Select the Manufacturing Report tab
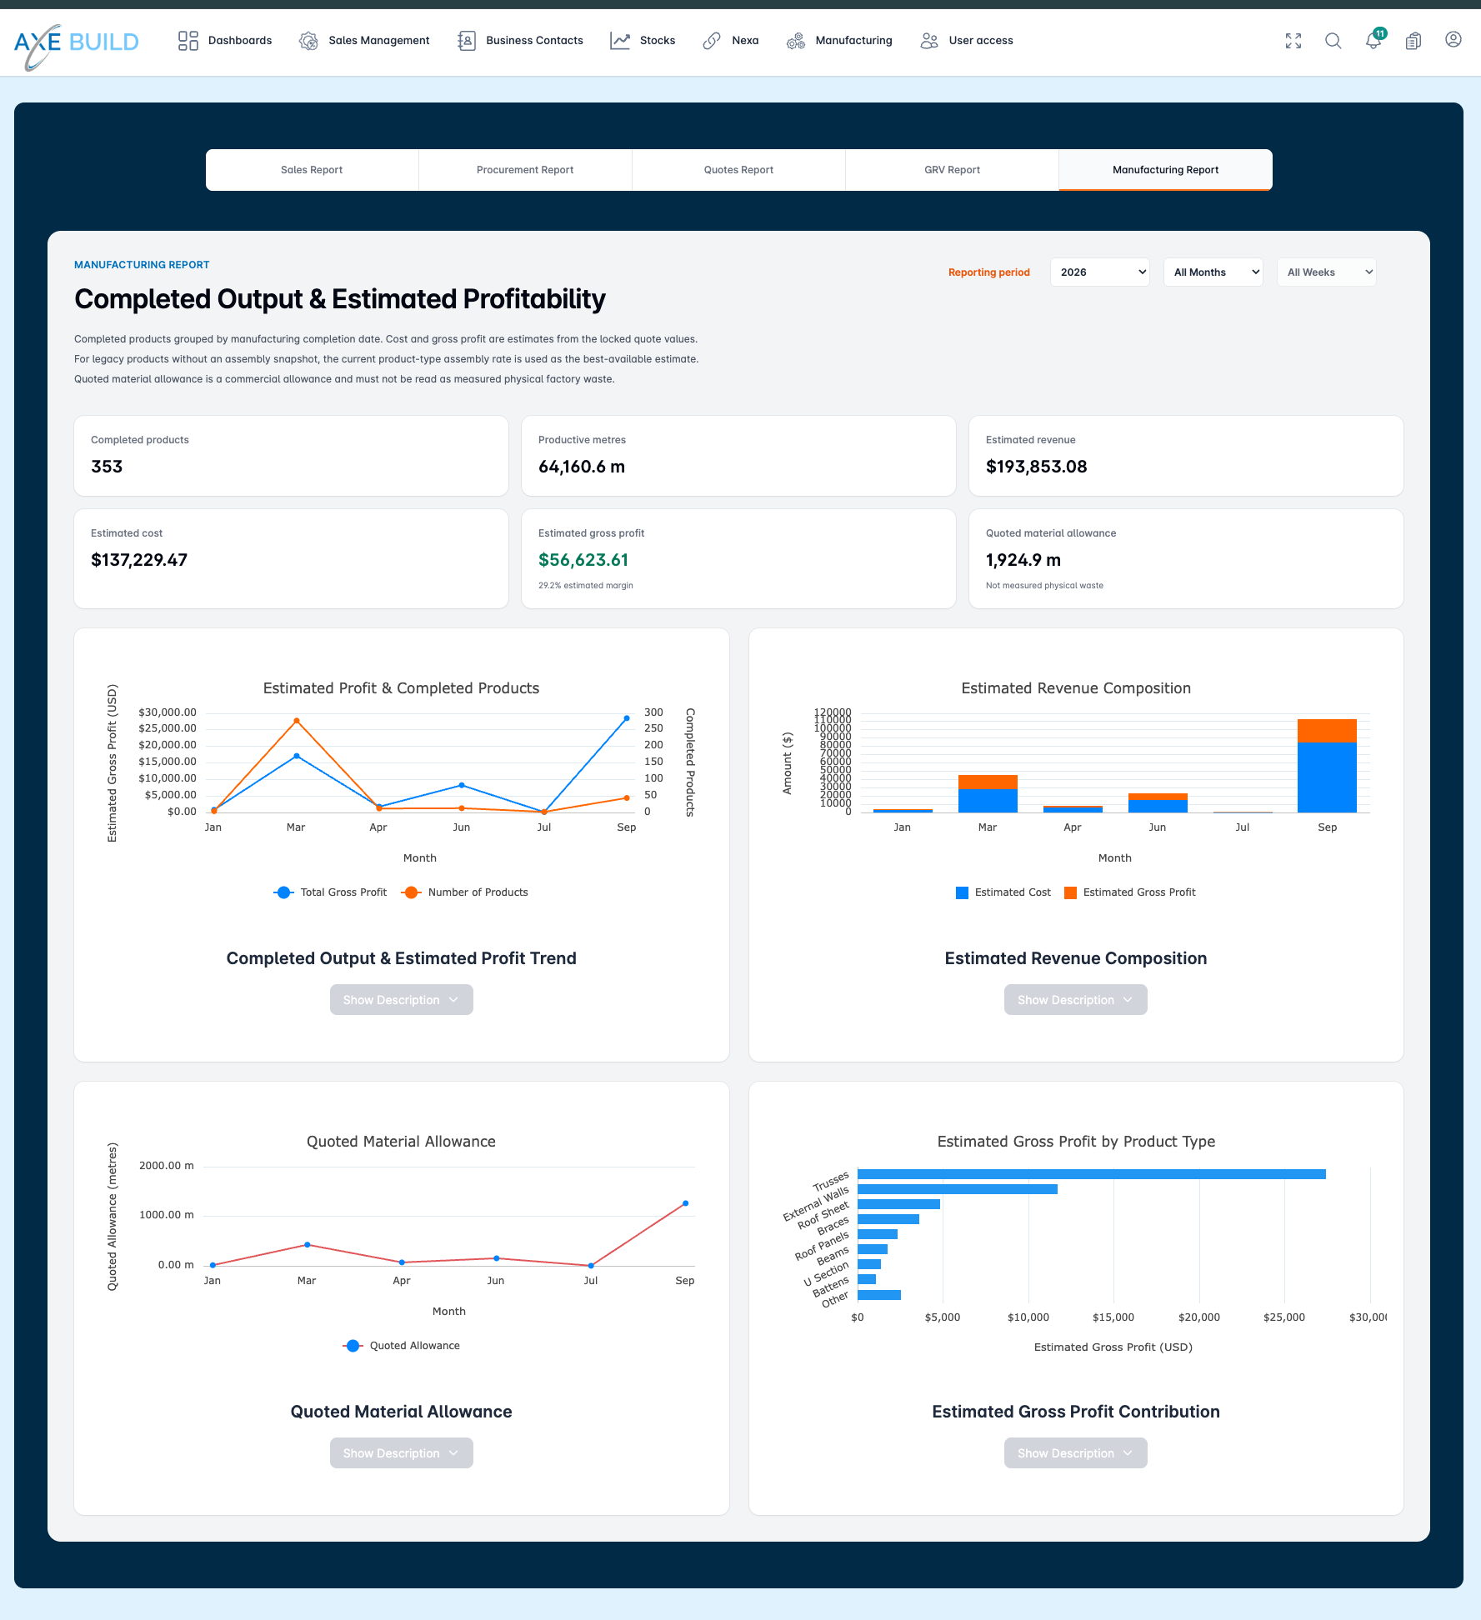 point(1166,170)
